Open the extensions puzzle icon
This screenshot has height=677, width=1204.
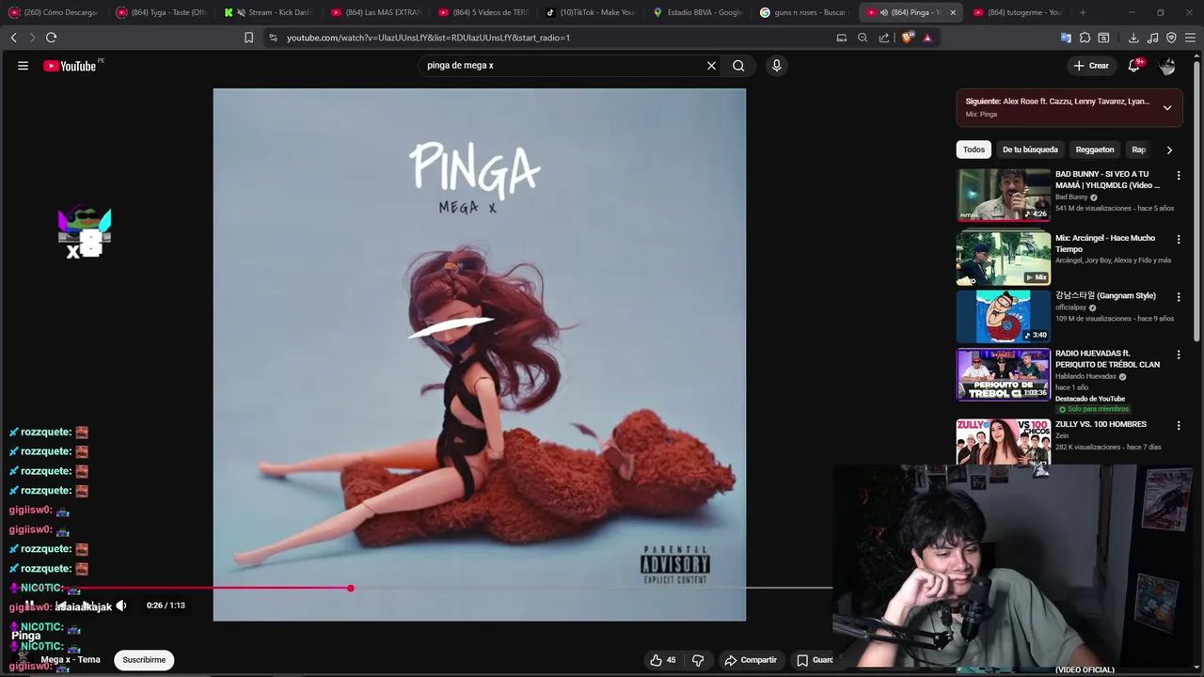pyautogui.click(x=1085, y=38)
